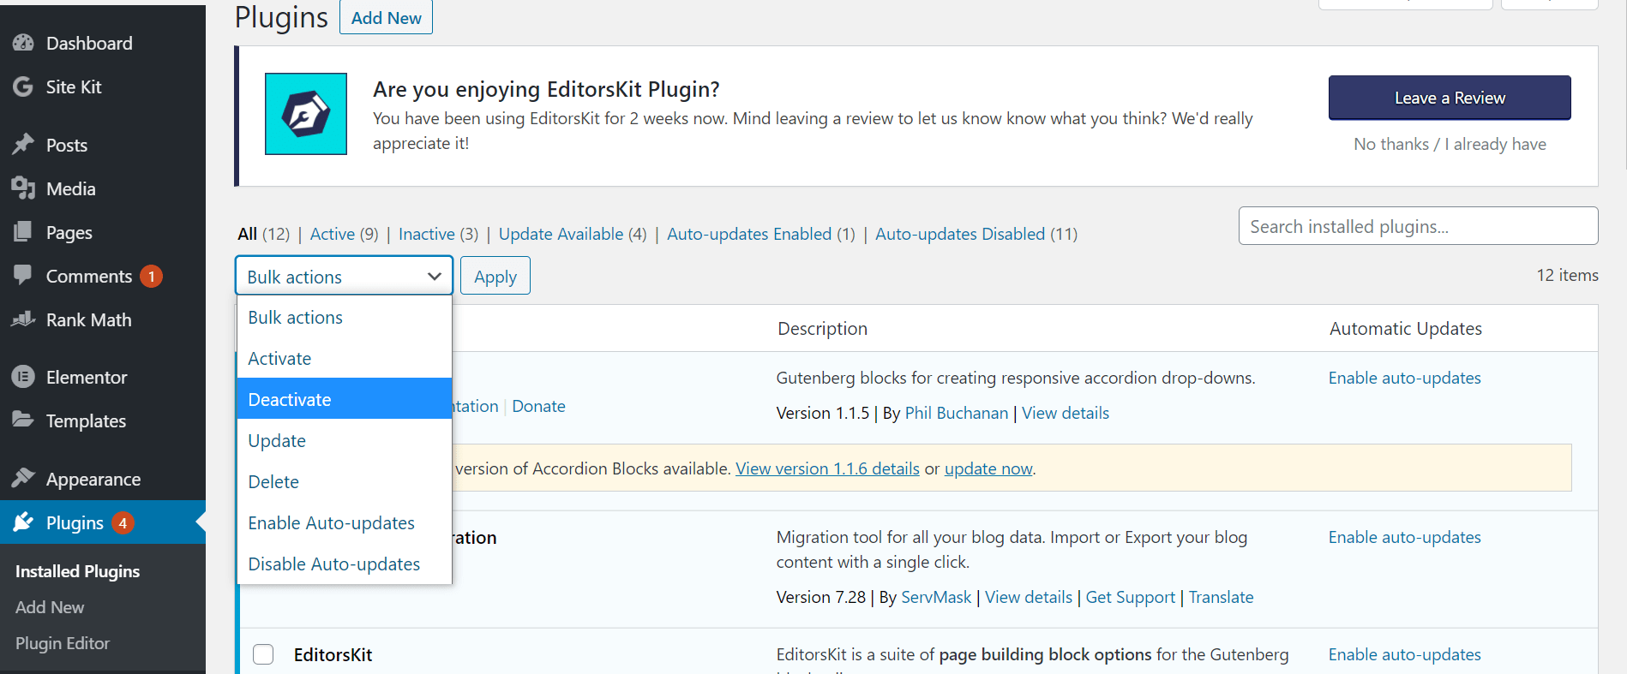
Task: Filter plugins by Inactive (3)
Action: pos(438,234)
